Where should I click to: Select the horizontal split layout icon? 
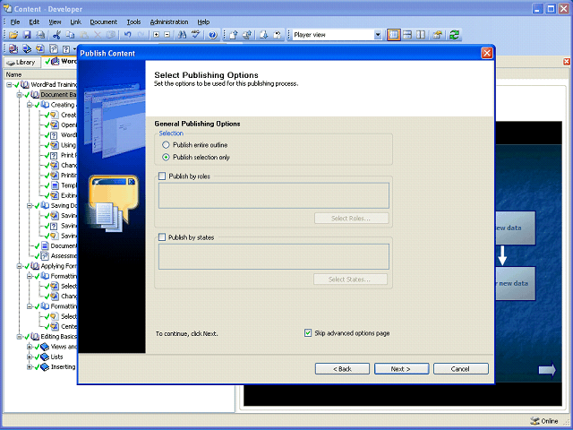pyautogui.click(x=407, y=35)
